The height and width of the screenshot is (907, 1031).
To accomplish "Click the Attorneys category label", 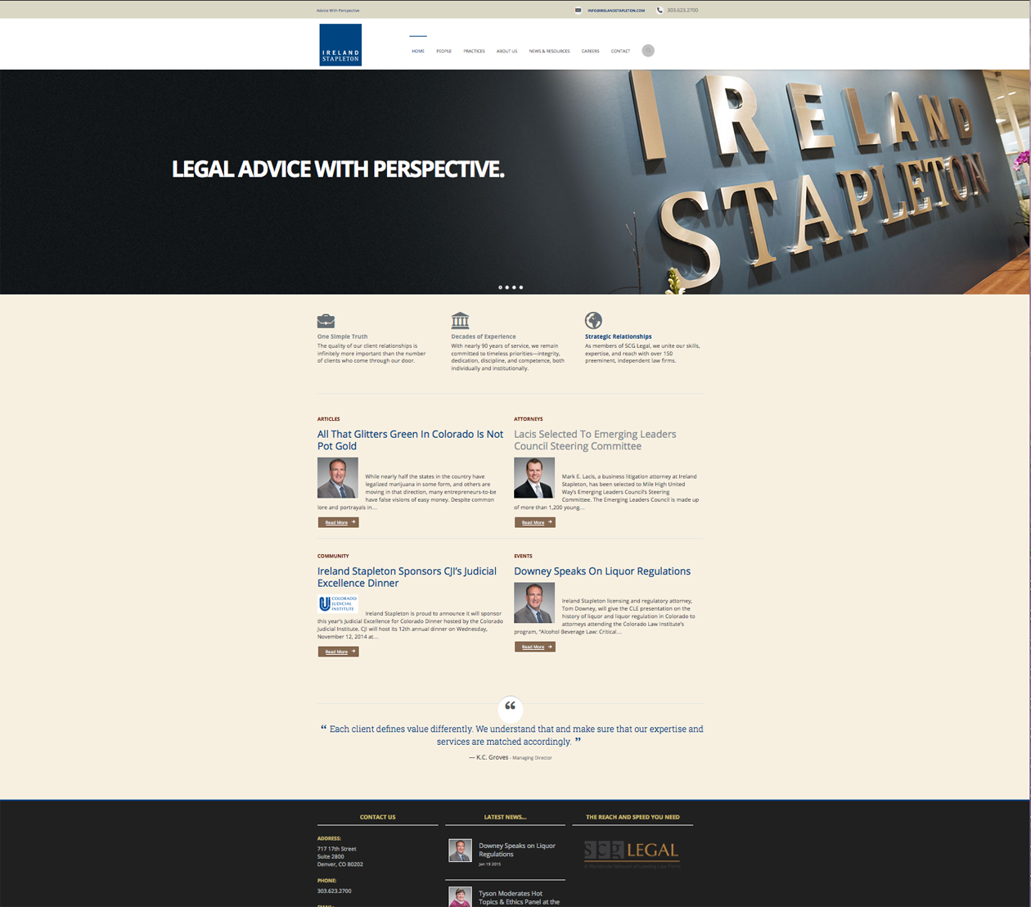I will pos(528,419).
